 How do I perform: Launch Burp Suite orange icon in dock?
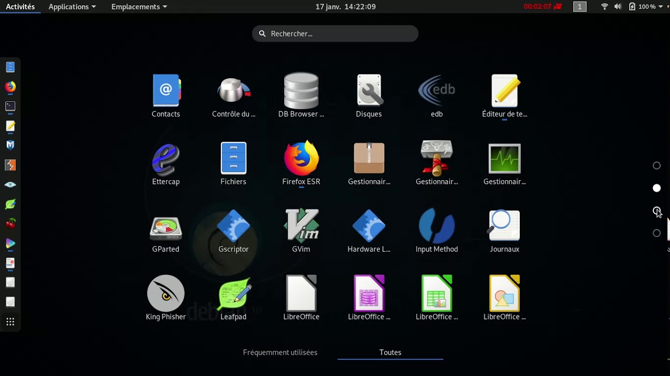click(10, 165)
